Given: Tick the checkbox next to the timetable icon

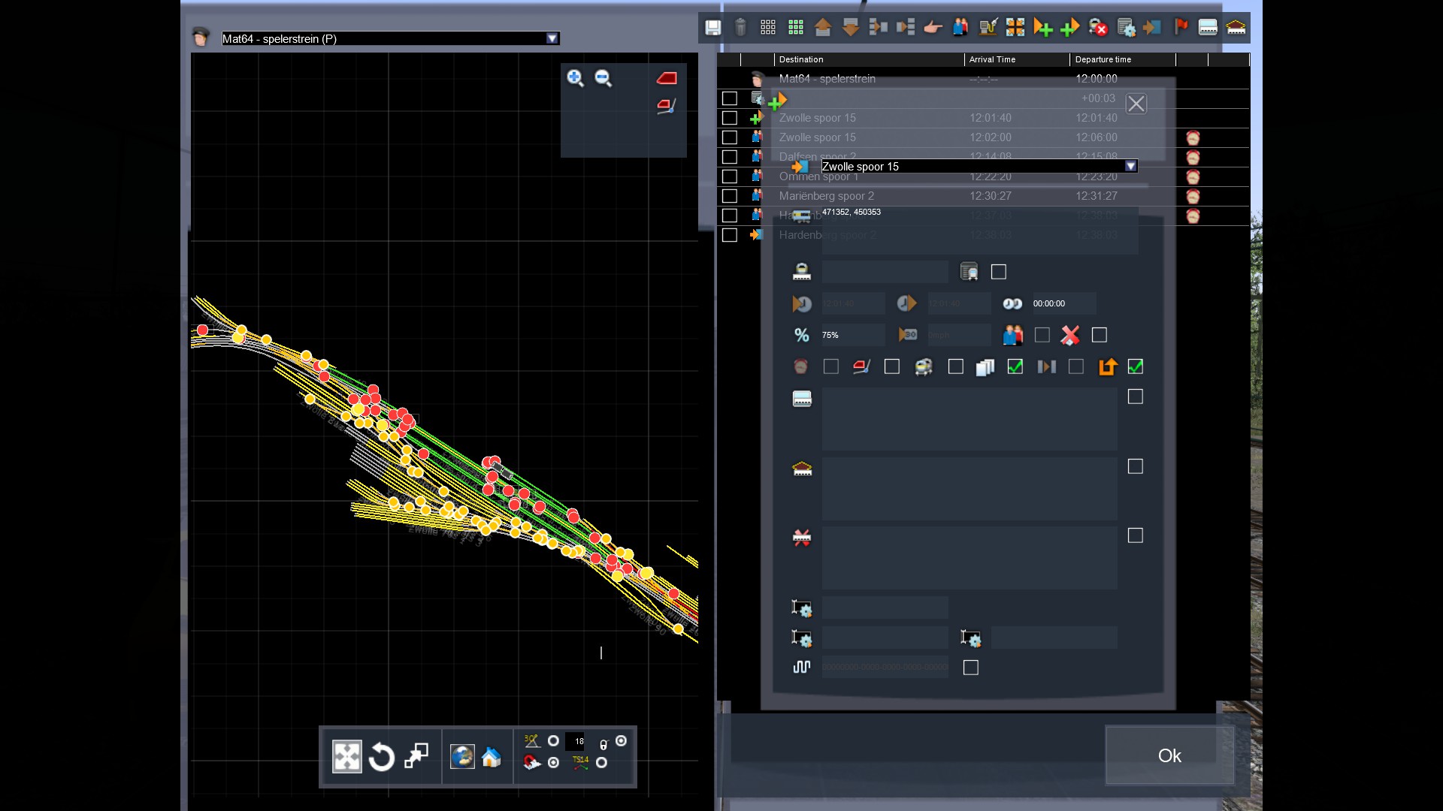Looking at the screenshot, I should click(999, 272).
